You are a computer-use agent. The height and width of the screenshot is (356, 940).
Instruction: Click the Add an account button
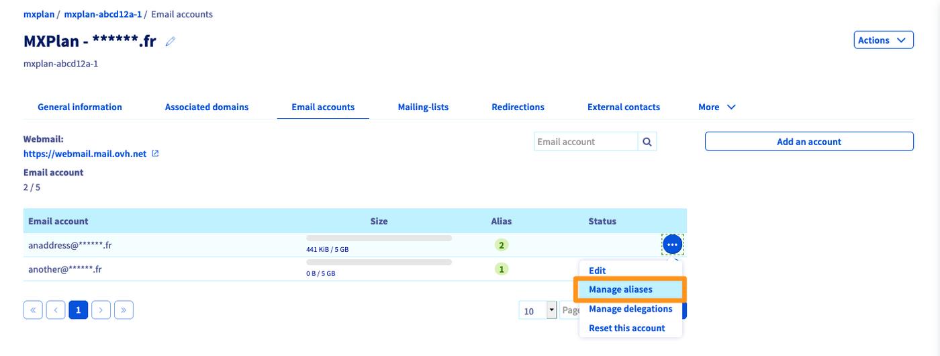(x=808, y=142)
